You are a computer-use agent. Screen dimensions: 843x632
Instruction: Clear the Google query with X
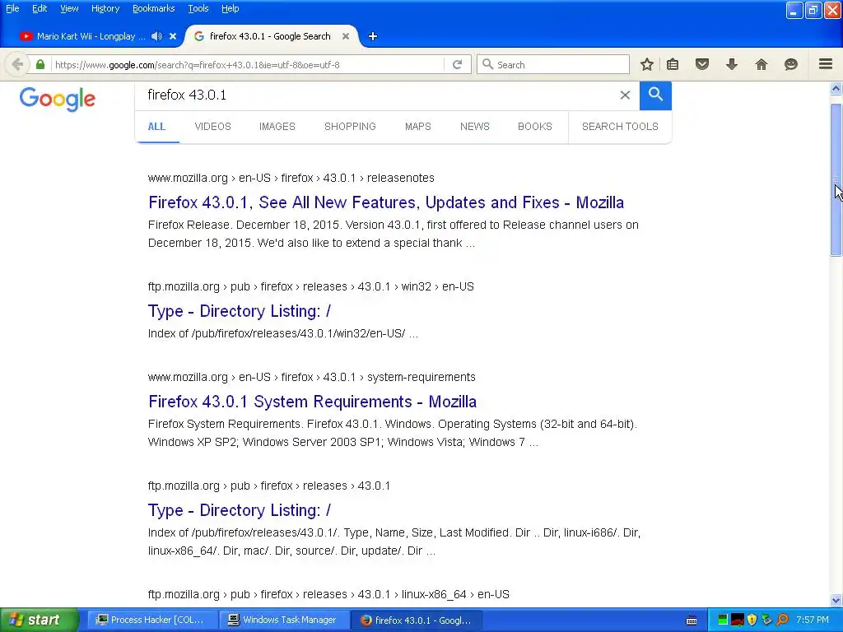click(625, 95)
